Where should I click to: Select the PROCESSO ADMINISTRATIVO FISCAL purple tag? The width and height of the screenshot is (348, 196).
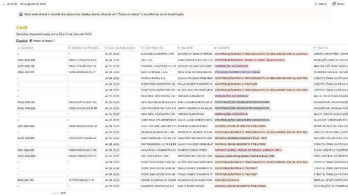click(x=237, y=72)
